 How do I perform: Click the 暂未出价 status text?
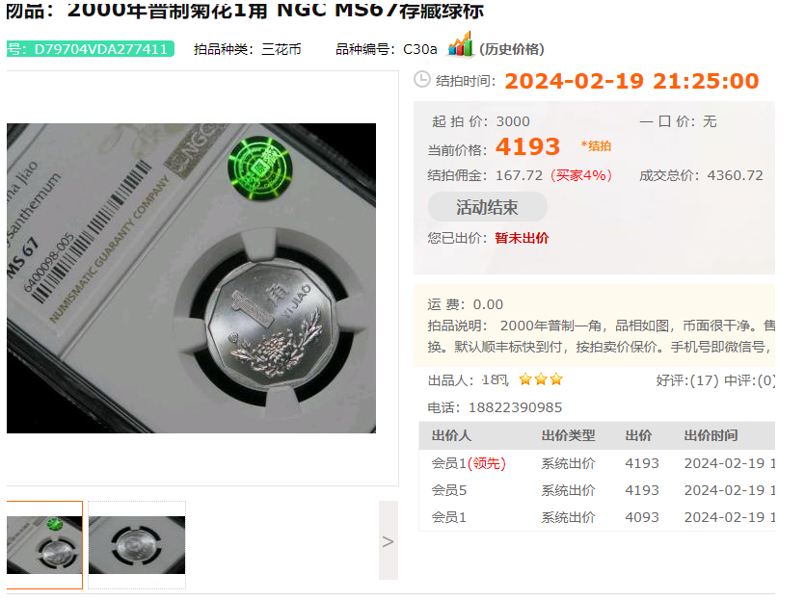(522, 238)
